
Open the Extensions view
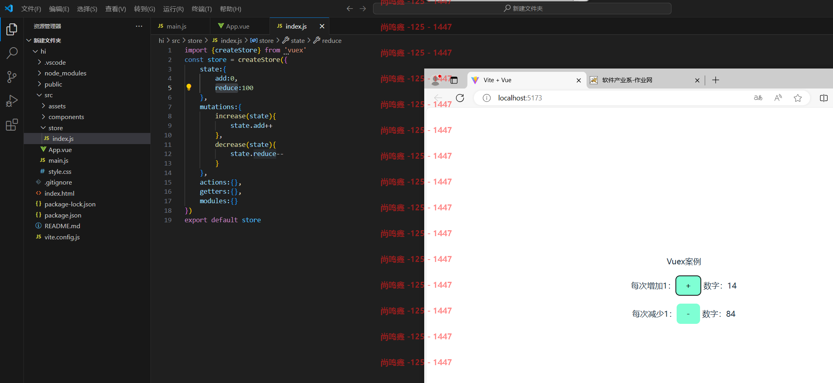point(12,125)
